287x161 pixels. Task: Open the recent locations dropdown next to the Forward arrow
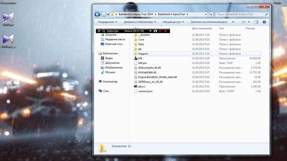[x=108, y=14]
